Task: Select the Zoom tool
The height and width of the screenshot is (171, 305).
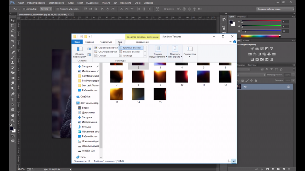Action: 13,121
